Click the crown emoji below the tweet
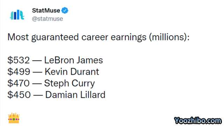This screenshot has height=126, width=224. point(14,118)
